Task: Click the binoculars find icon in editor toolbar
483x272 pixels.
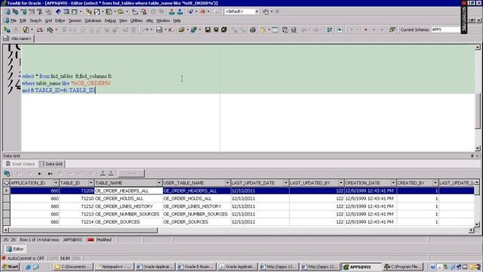Action: pyautogui.click(x=294, y=30)
